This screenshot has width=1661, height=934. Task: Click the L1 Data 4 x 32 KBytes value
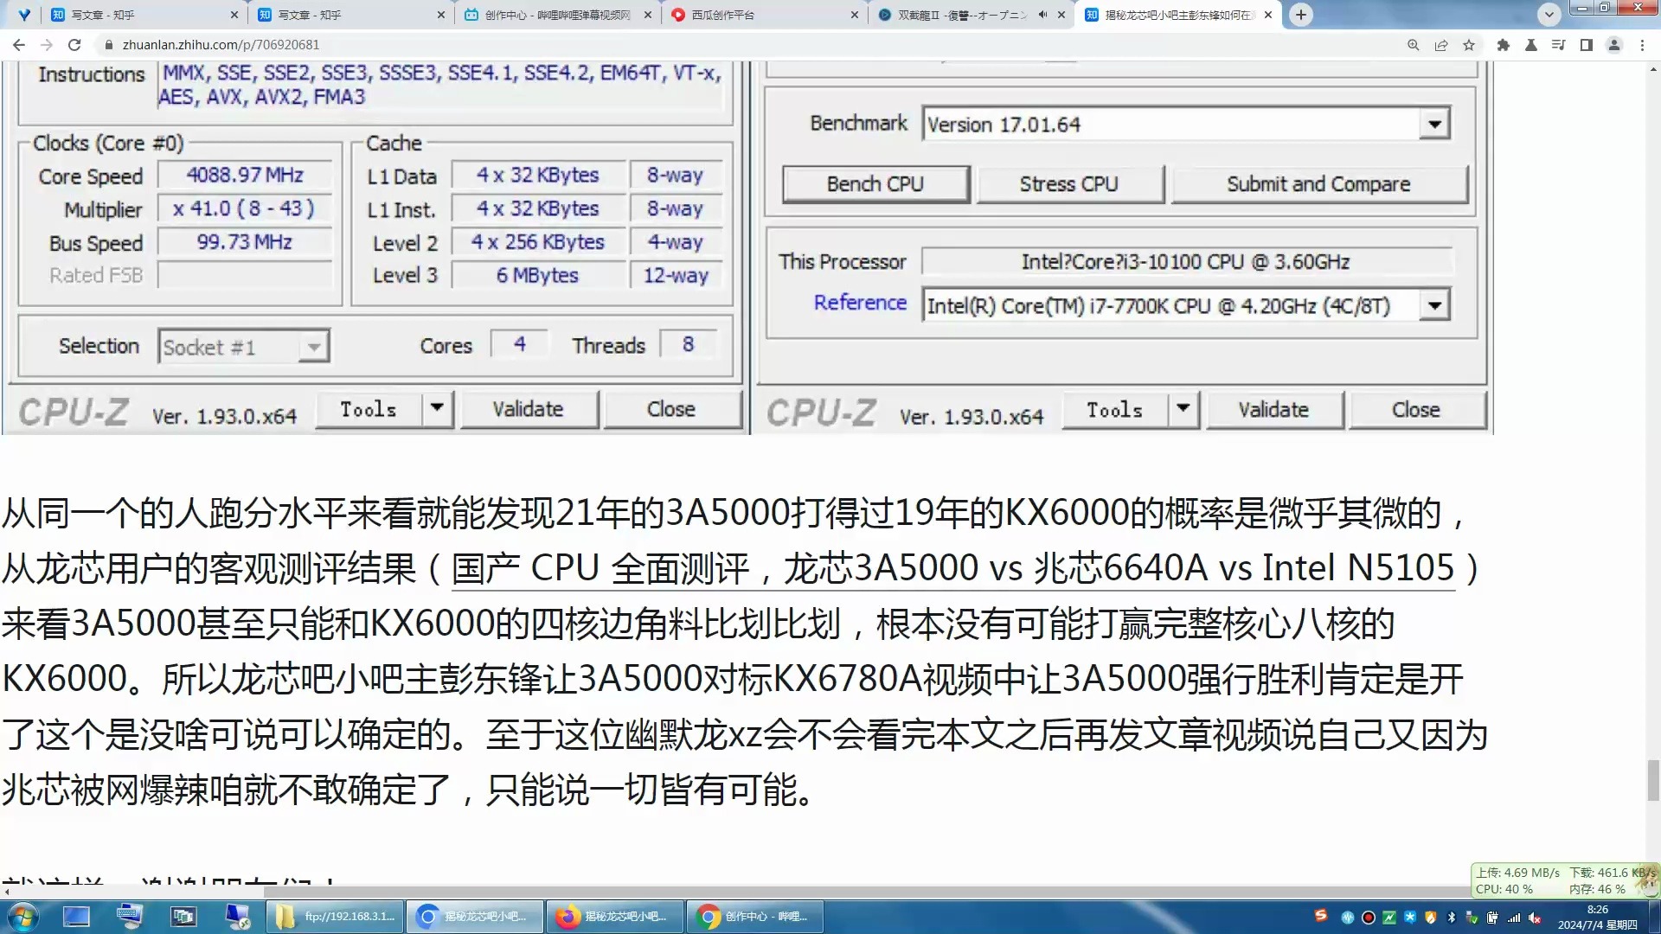point(537,176)
